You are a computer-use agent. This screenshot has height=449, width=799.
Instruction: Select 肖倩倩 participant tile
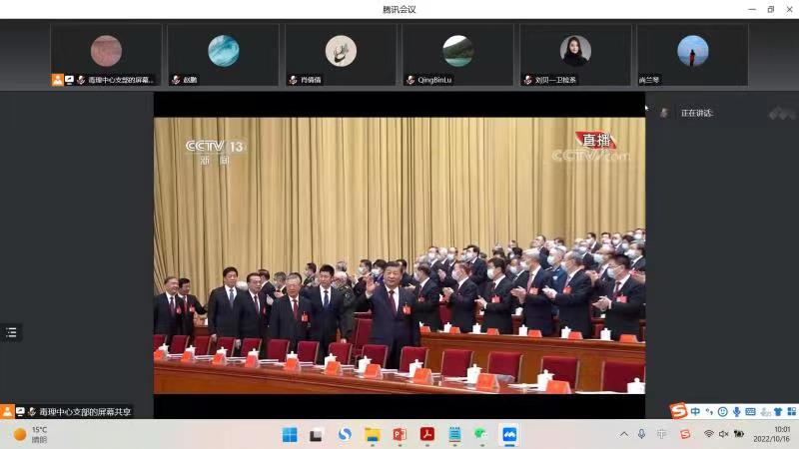click(x=341, y=54)
